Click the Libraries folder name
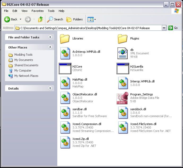 [x=78, y=38]
